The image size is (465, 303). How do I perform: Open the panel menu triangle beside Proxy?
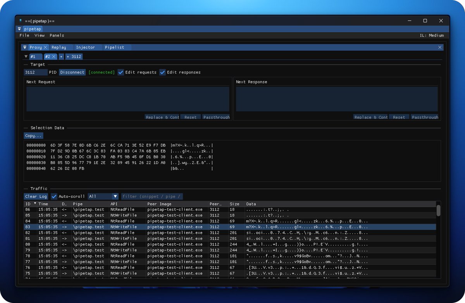25,47
